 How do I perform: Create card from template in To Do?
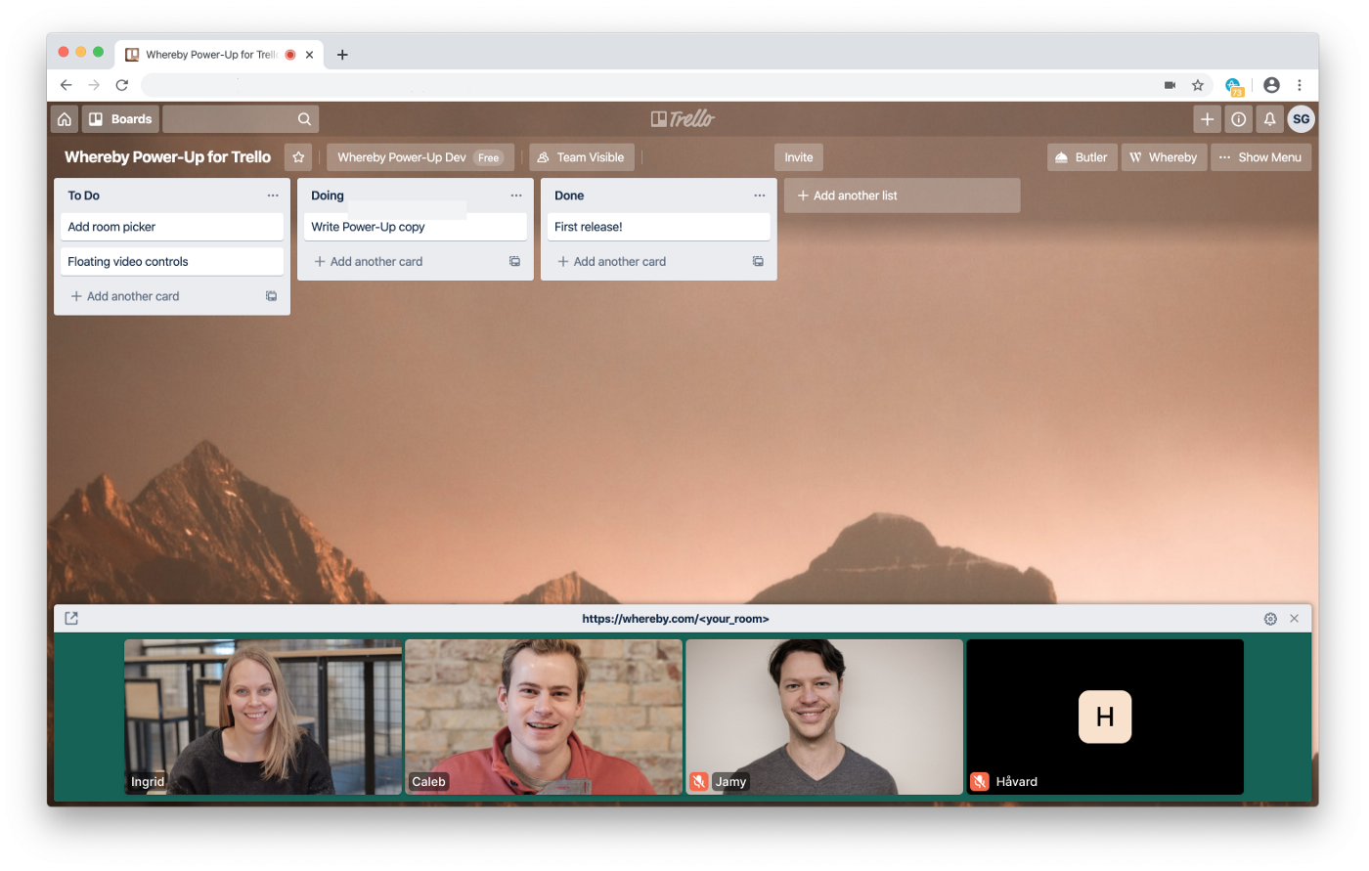272,296
